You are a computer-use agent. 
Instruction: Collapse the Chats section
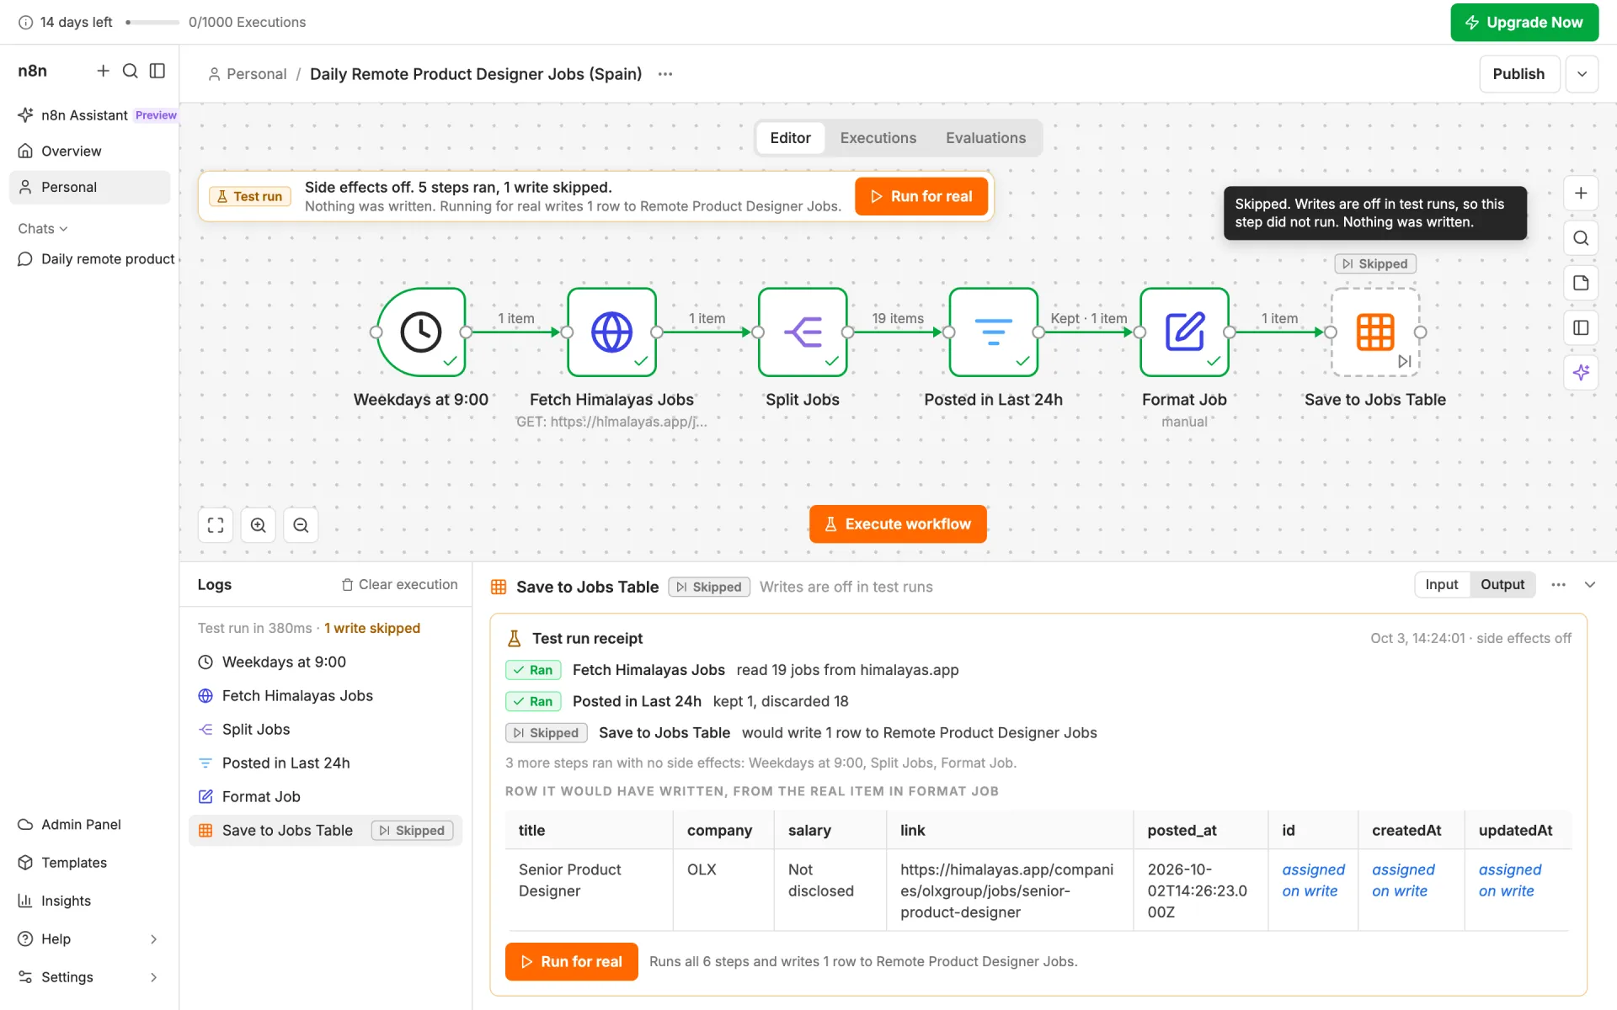pos(43,228)
